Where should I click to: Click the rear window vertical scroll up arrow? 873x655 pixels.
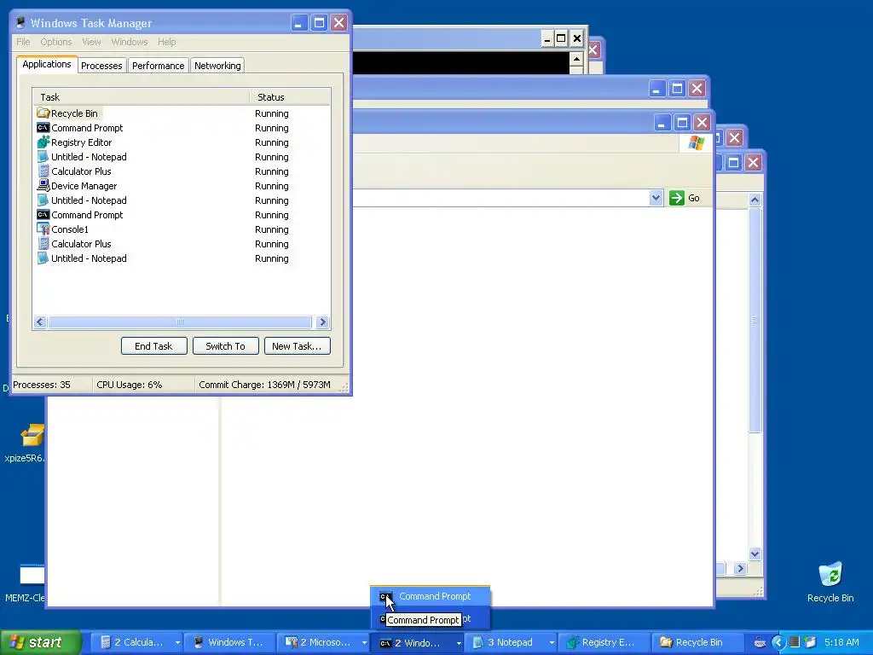point(755,200)
